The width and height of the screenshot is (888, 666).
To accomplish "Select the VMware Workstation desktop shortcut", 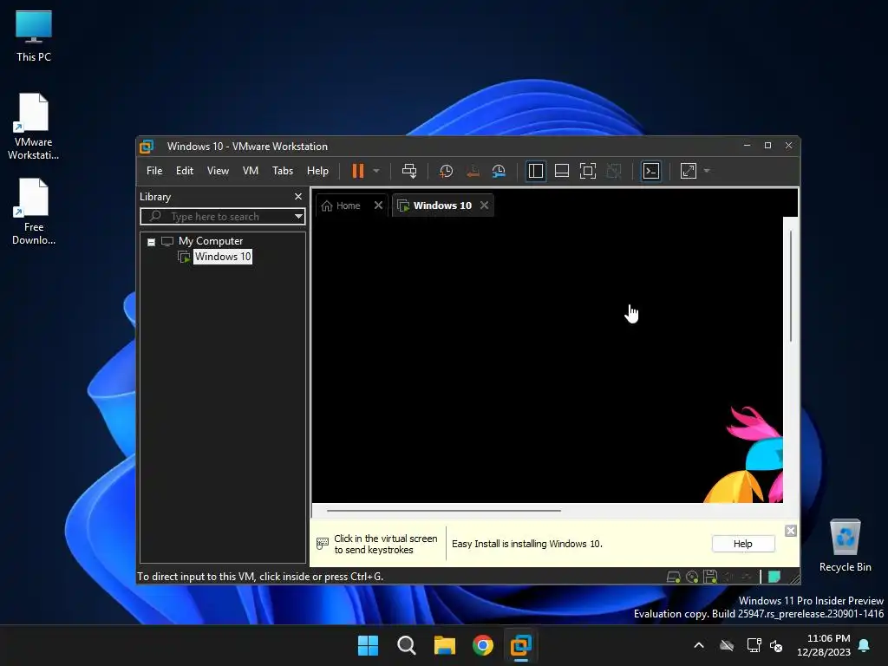I will point(34,127).
